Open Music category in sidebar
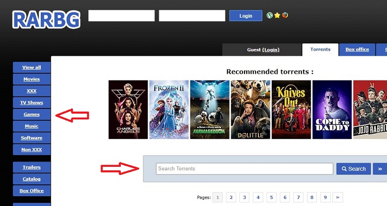This screenshot has height=206, width=387. [31, 126]
